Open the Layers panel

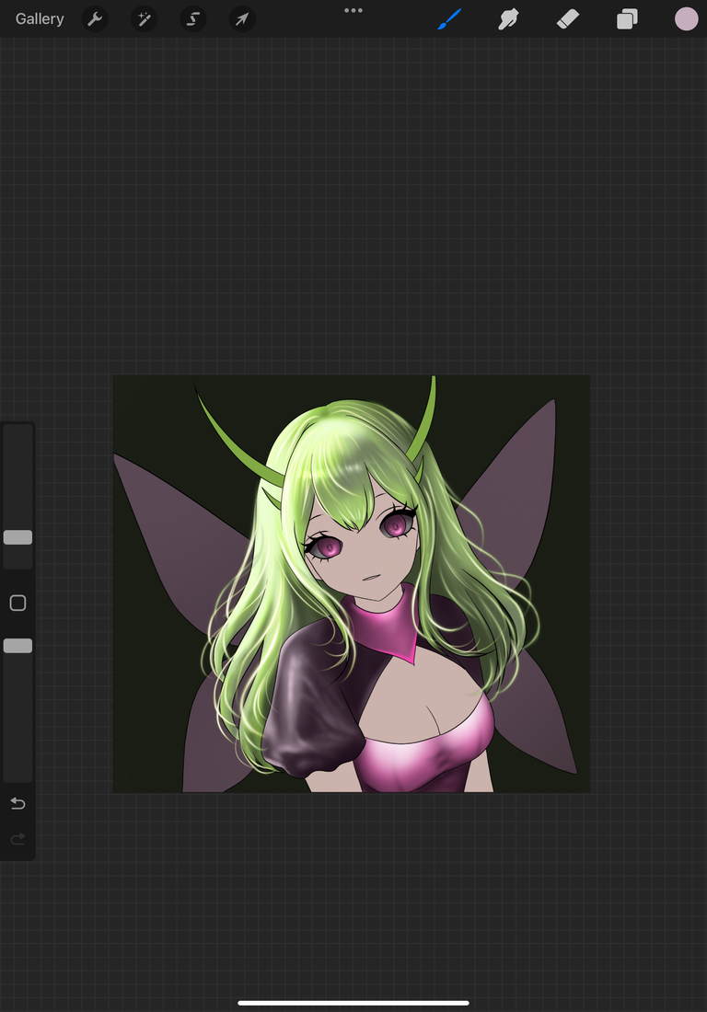pos(627,18)
